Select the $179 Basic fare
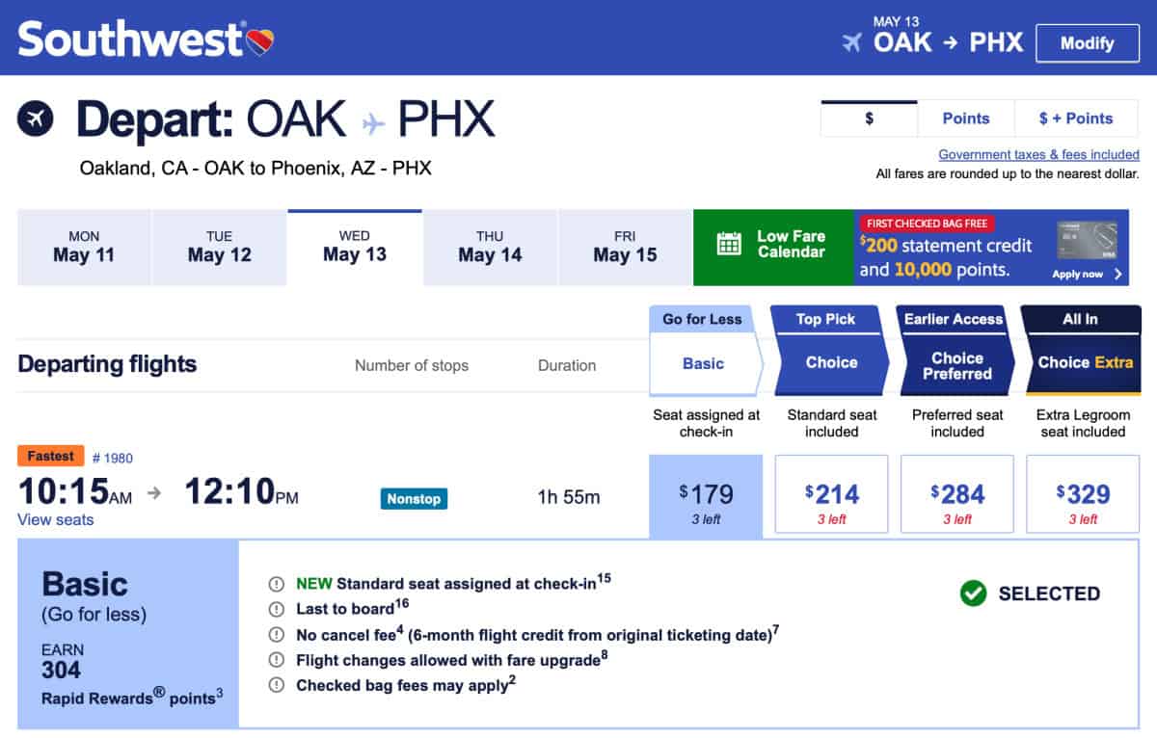 coord(706,494)
